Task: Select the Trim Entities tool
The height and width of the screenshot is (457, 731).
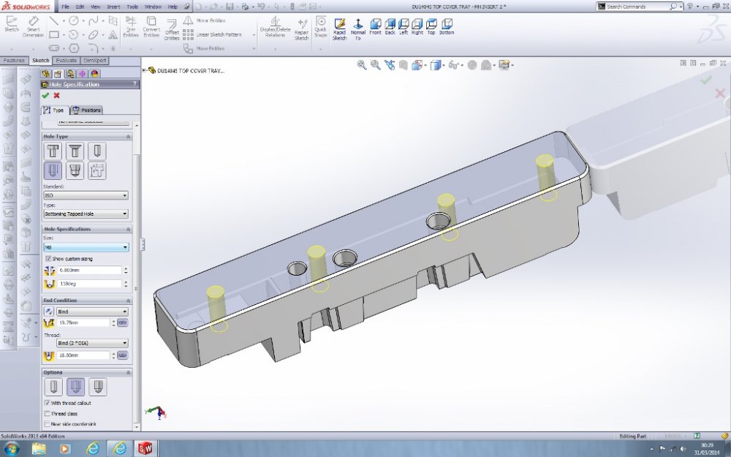Action: 131,27
